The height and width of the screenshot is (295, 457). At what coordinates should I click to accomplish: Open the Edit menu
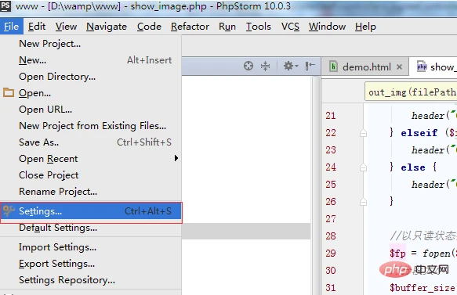pos(37,27)
